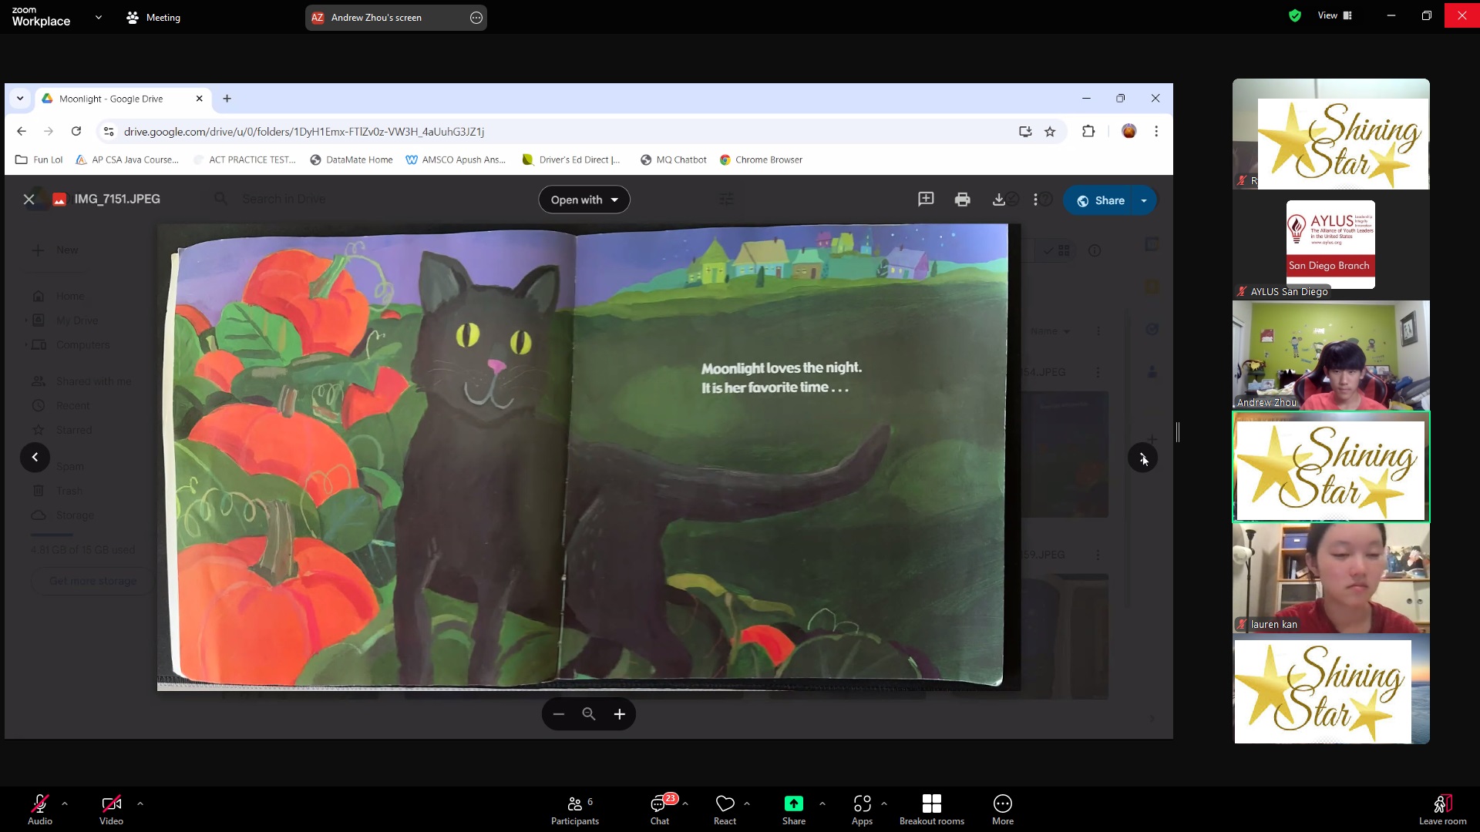
Task: Open the Chrome profile avatar
Action: (x=1129, y=132)
